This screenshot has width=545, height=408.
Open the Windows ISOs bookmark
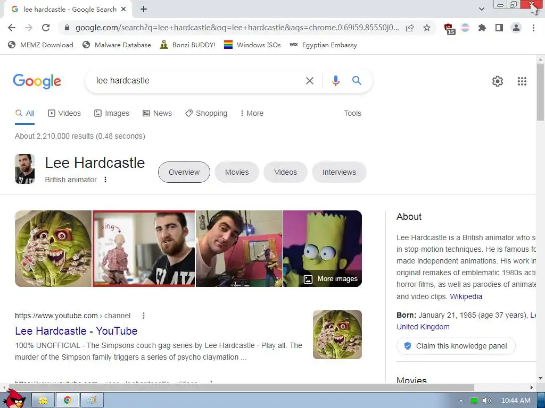[x=252, y=45]
